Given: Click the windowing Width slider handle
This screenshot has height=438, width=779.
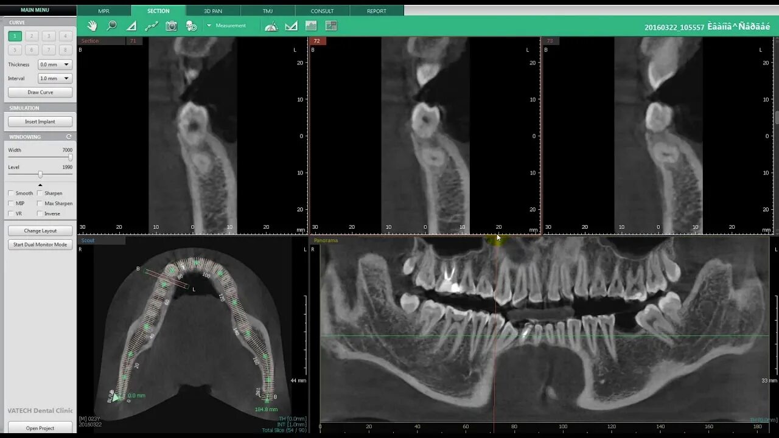Looking at the screenshot, I should click(70, 158).
